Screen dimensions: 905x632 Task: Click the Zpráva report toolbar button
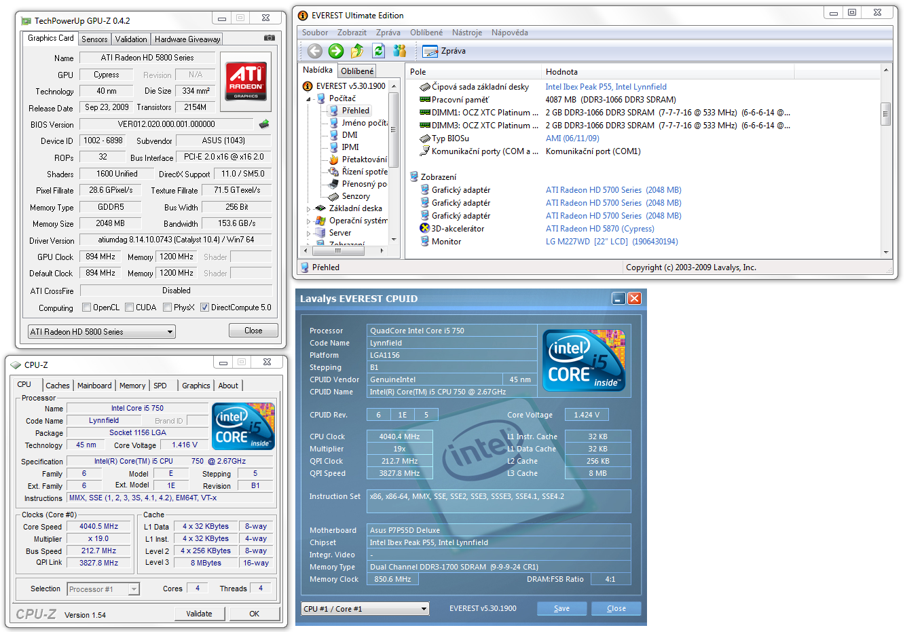pos(444,51)
